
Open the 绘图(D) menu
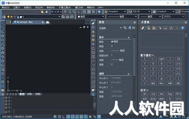click(x=28, y=8)
